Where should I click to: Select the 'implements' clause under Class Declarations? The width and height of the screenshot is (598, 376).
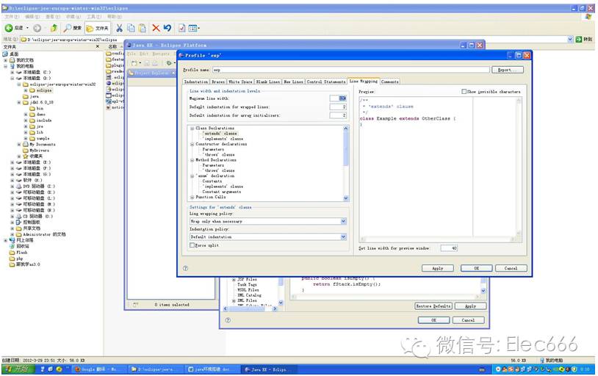pos(223,139)
